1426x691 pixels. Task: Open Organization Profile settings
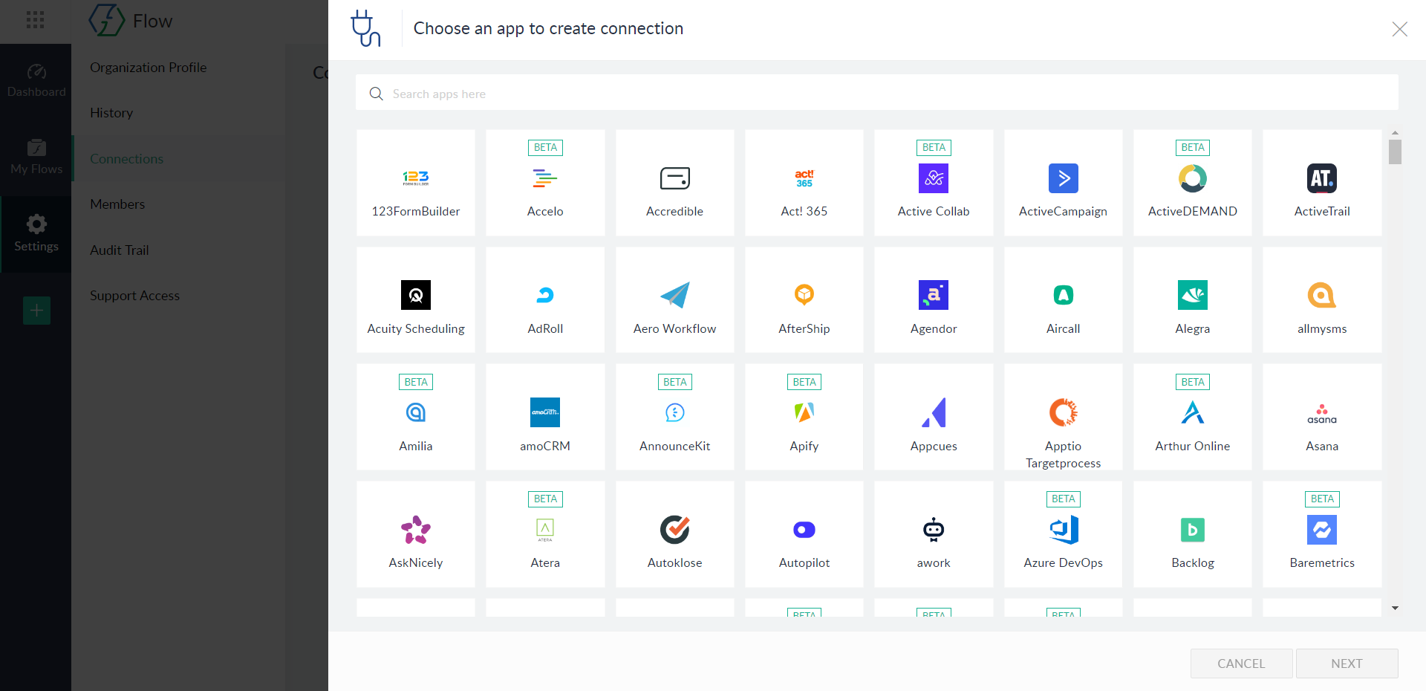point(149,68)
